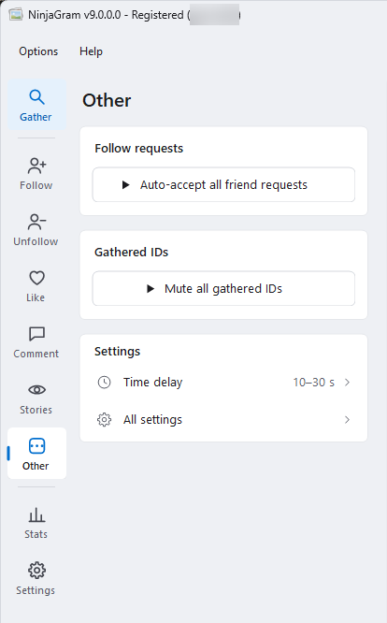
Task: Click the gear icon beside All settings
Action: 104,420
